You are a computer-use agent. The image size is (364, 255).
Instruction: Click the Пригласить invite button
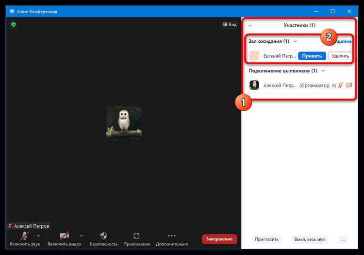tap(266, 239)
